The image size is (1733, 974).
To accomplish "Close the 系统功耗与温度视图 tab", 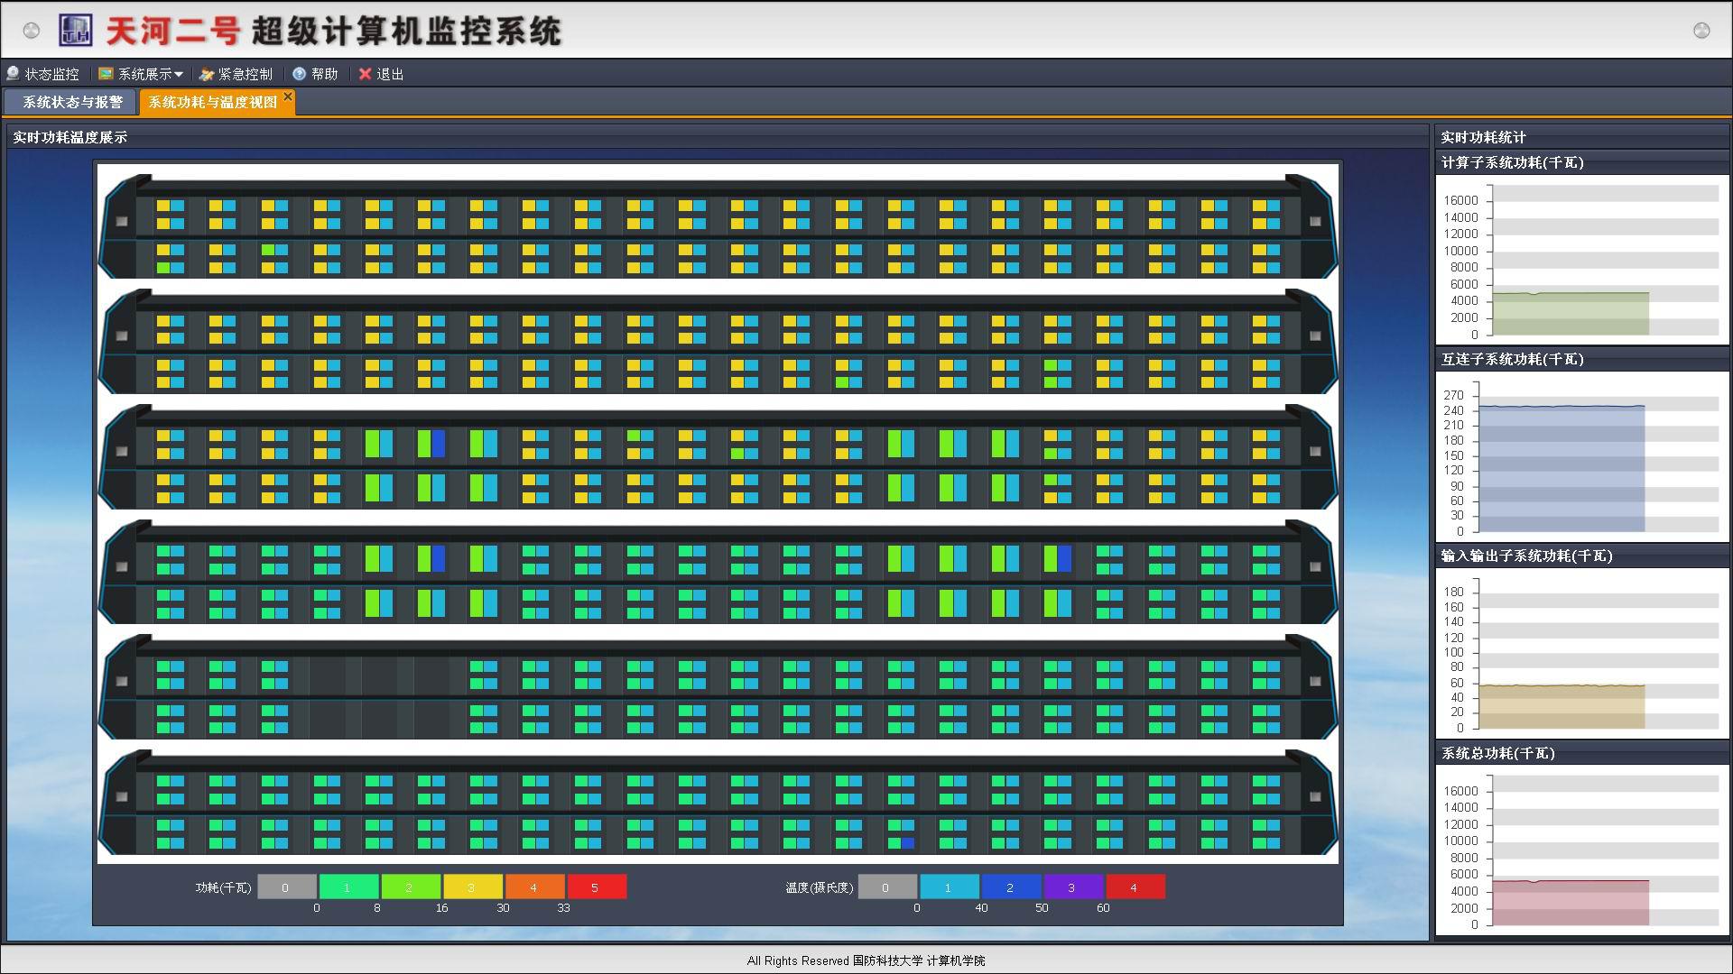I will pos(288,96).
